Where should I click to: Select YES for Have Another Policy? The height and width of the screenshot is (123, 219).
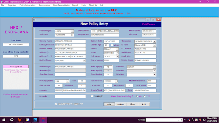pyautogui.click(x=145, y=96)
